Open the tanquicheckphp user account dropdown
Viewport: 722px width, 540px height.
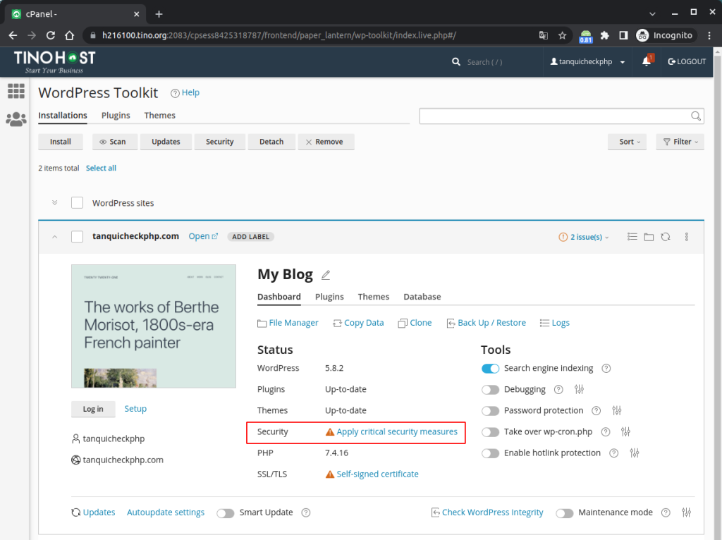(588, 62)
